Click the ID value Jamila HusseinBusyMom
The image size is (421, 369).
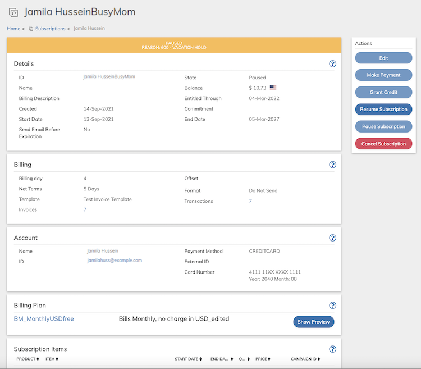click(109, 76)
